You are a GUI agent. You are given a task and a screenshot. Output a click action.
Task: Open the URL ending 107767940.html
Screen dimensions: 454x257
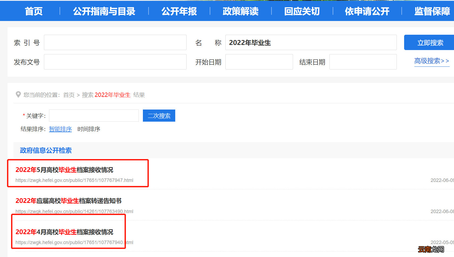click(74, 242)
